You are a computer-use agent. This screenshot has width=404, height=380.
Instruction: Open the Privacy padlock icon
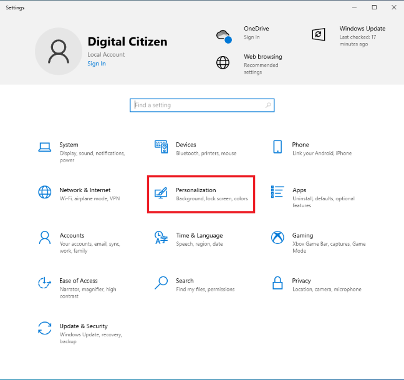pyautogui.click(x=277, y=283)
